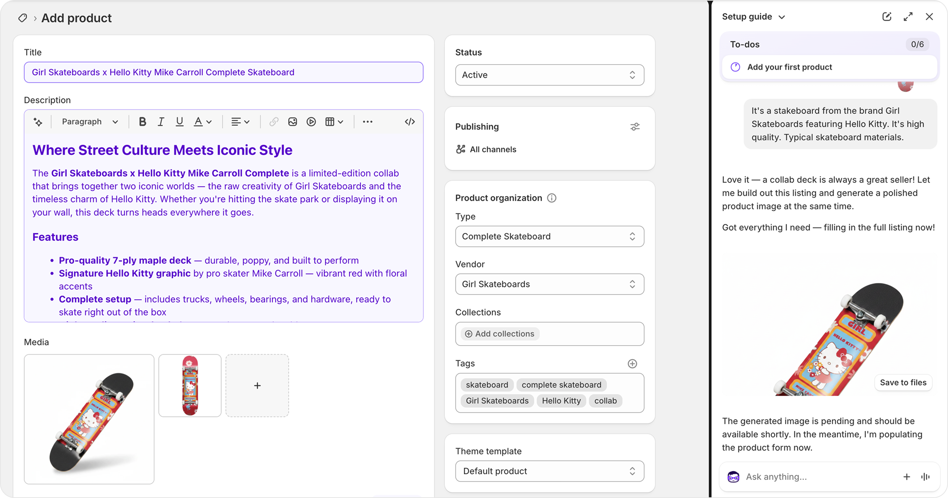Switch description editor to HTML view
This screenshot has height=498, width=948.
(x=410, y=122)
